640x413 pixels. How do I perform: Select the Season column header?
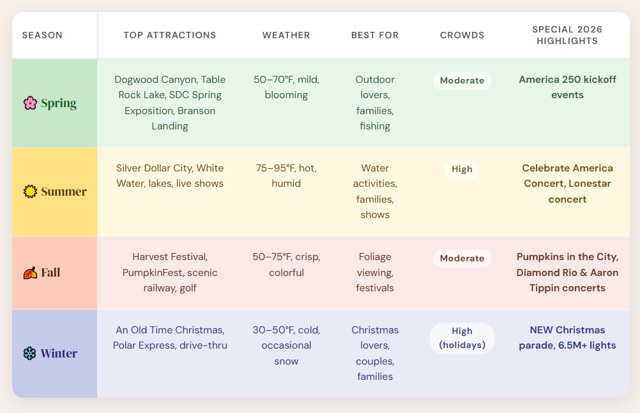tap(42, 36)
